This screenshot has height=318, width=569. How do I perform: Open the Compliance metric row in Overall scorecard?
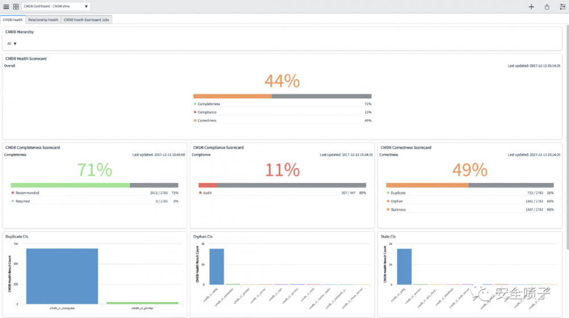(282, 112)
